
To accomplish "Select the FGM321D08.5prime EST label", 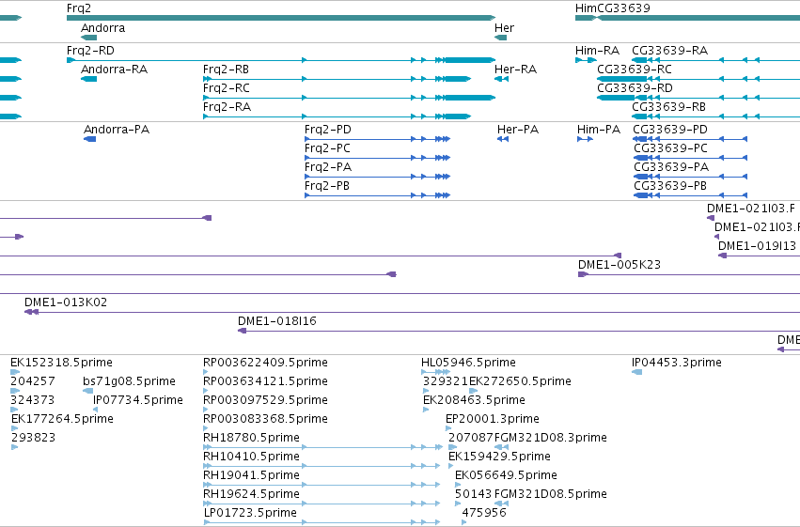I will pos(551,494).
